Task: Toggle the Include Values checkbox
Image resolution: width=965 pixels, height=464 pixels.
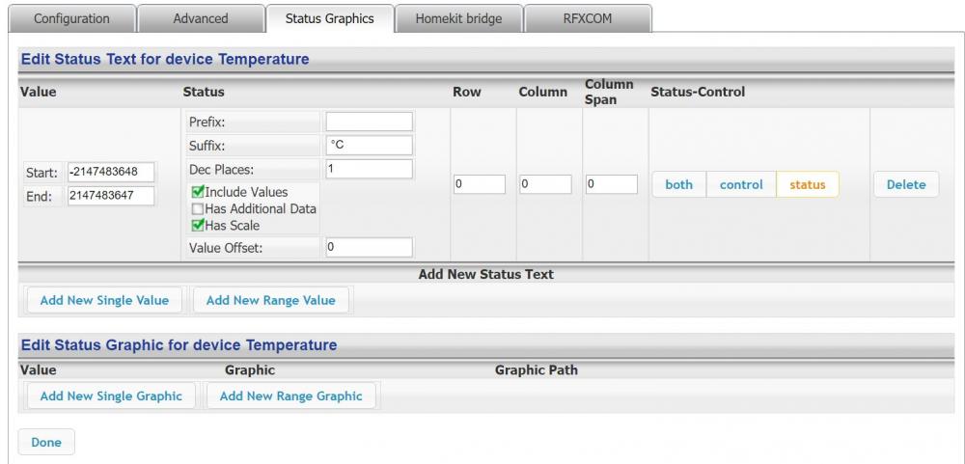Action: click(198, 192)
